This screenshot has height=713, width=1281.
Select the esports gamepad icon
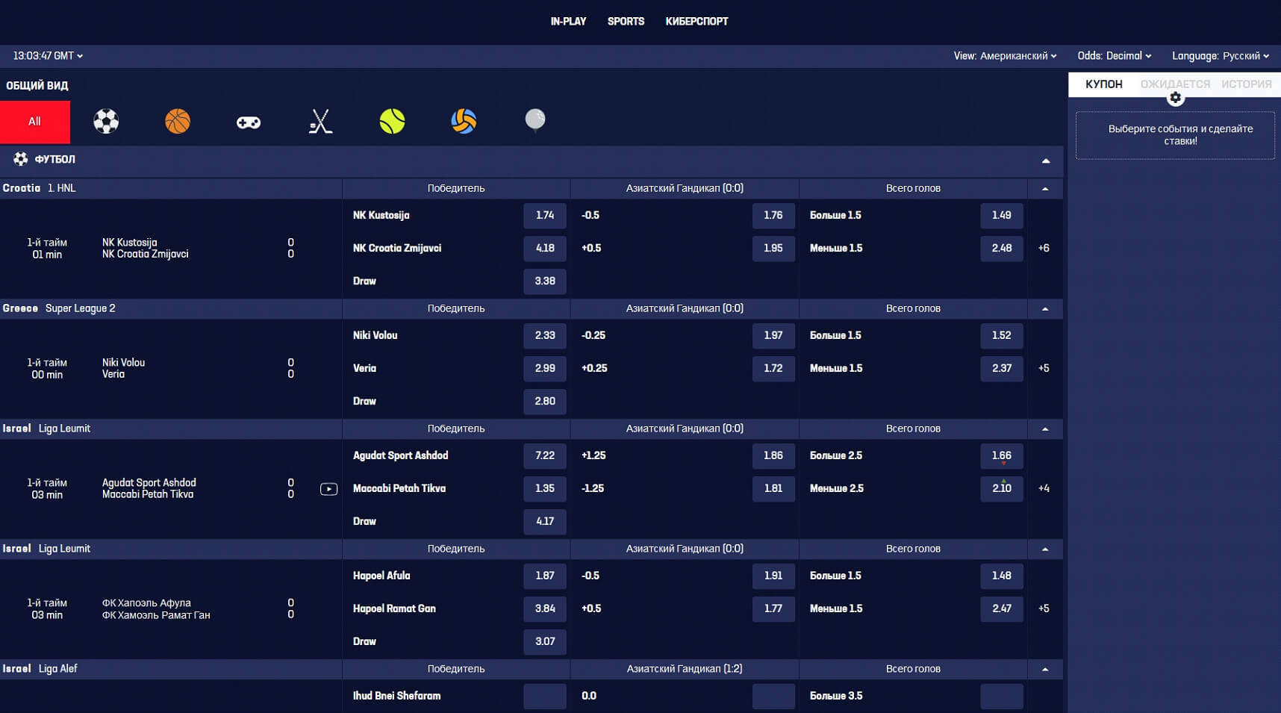point(249,122)
